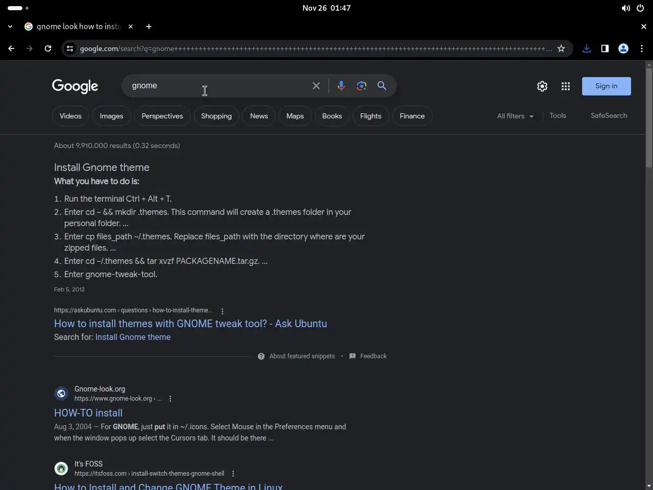The width and height of the screenshot is (653, 490).
Task: View site information icon in address bar
Action: (x=70, y=48)
